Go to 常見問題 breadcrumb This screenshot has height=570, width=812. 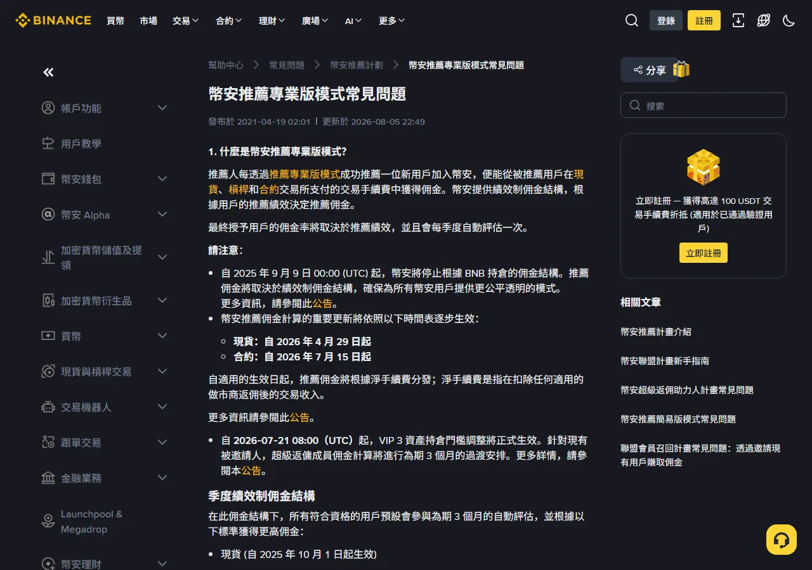(287, 65)
